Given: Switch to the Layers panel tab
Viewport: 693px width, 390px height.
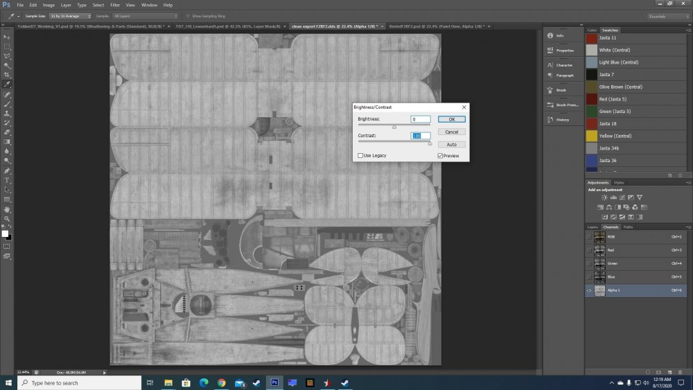Looking at the screenshot, I should (x=593, y=227).
